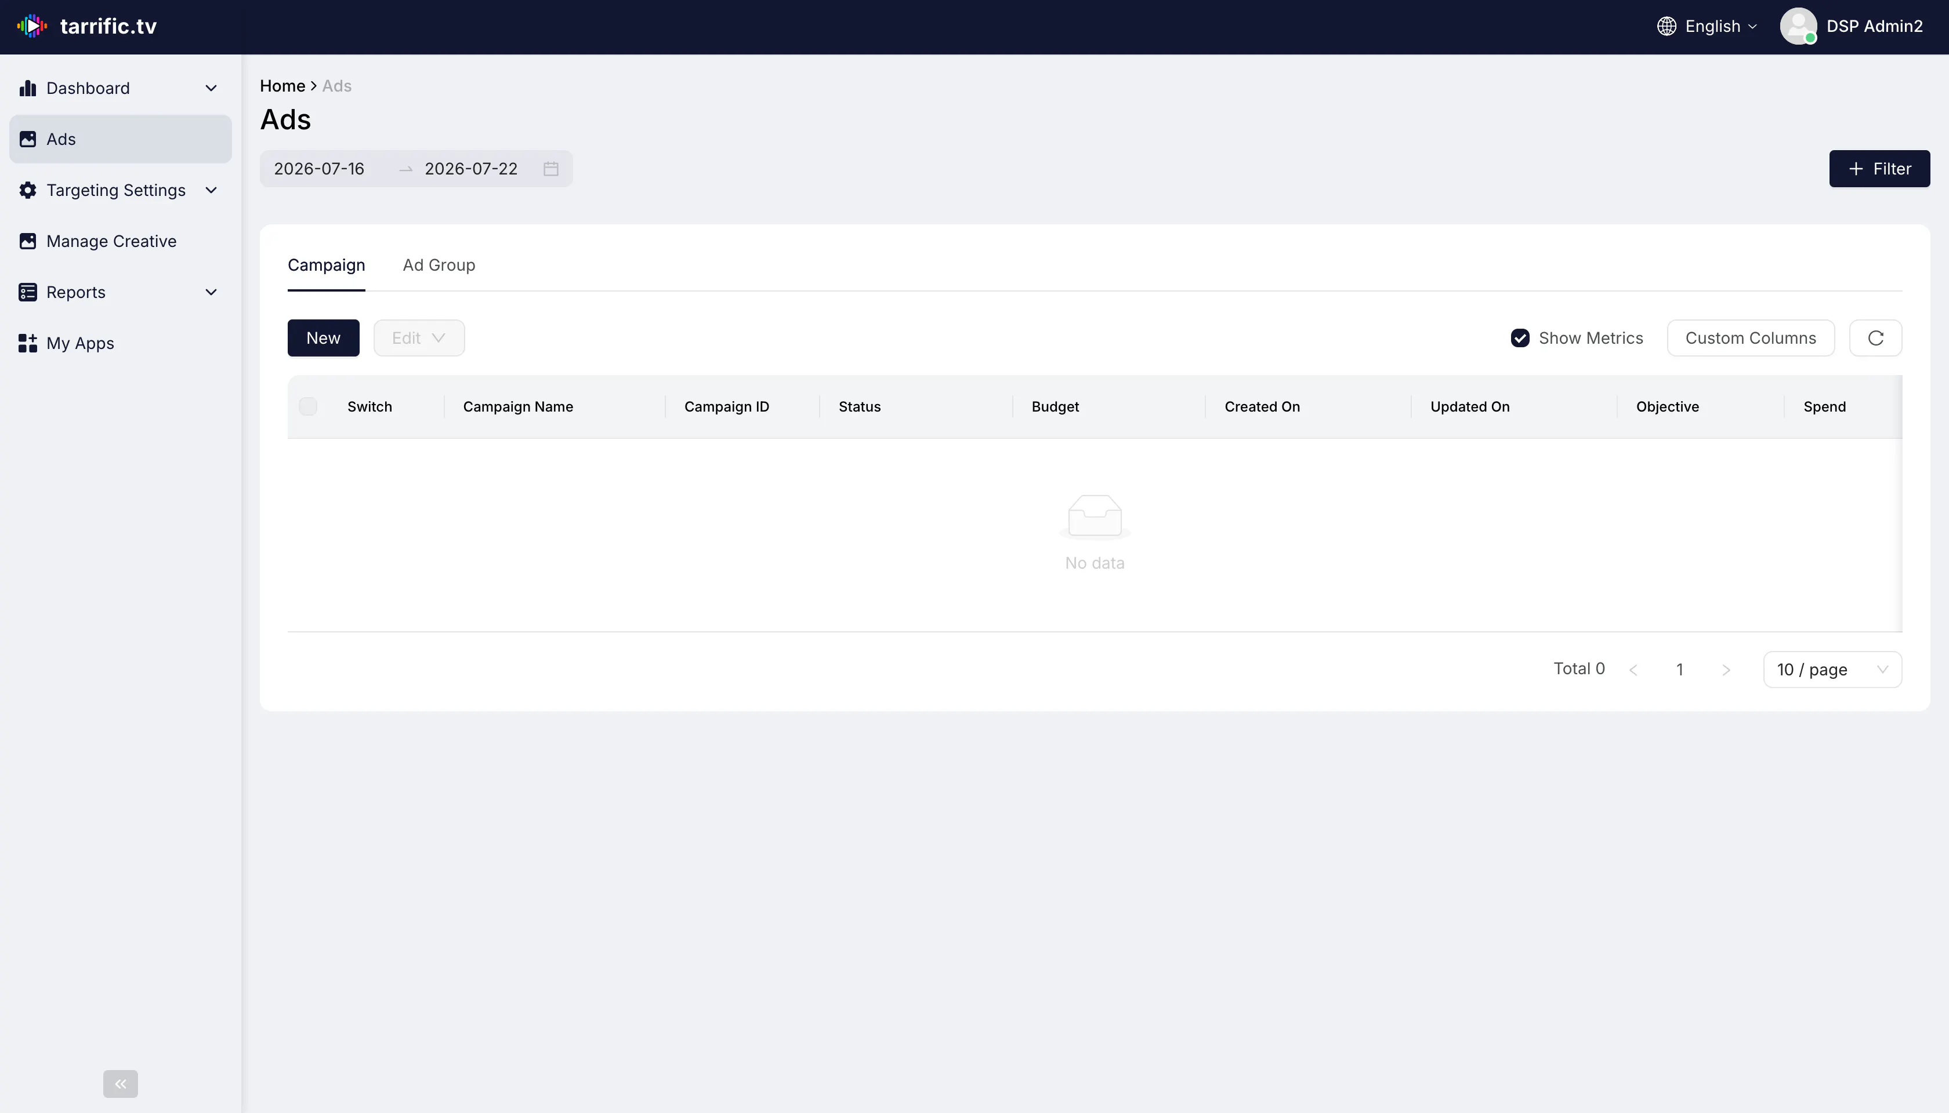Screen dimensions: 1949x1113
Task: Open the 10 / page size dropdown
Action: pyautogui.click(x=1833, y=670)
